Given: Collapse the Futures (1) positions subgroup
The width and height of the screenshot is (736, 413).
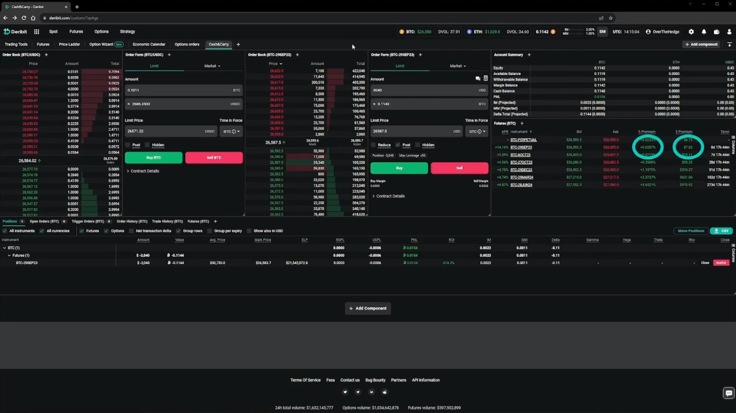Looking at the screenshot, I should (9, 255).
